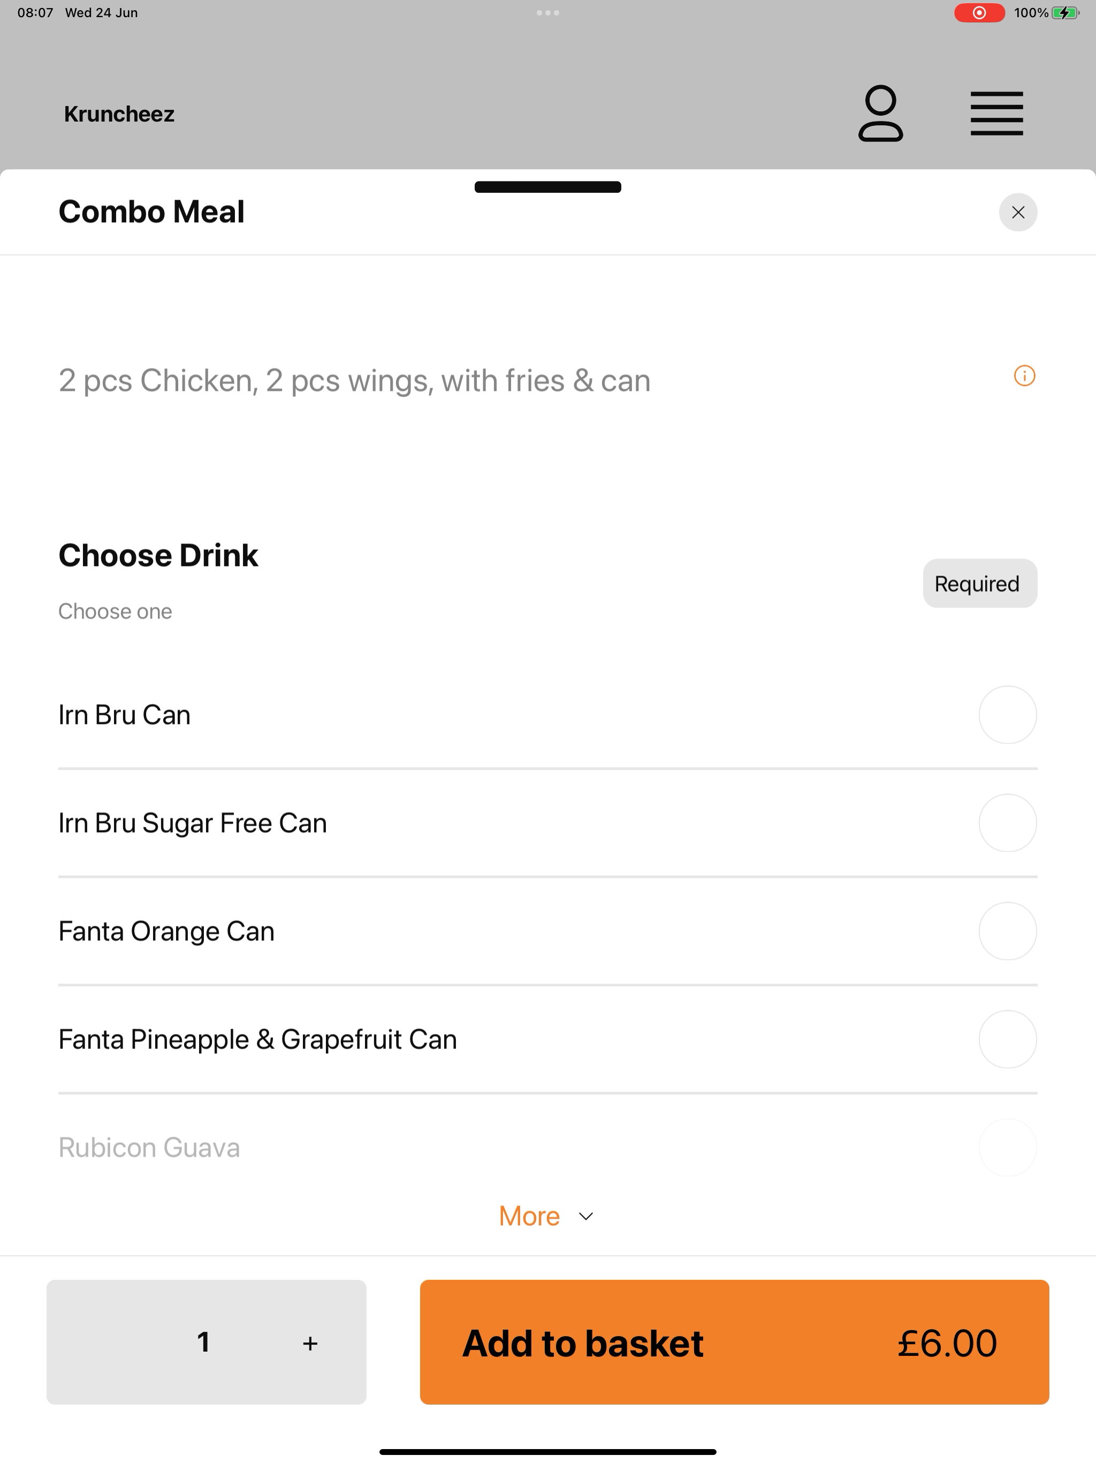
Task: Open the user account profile icon
Action: coord(880,113)
